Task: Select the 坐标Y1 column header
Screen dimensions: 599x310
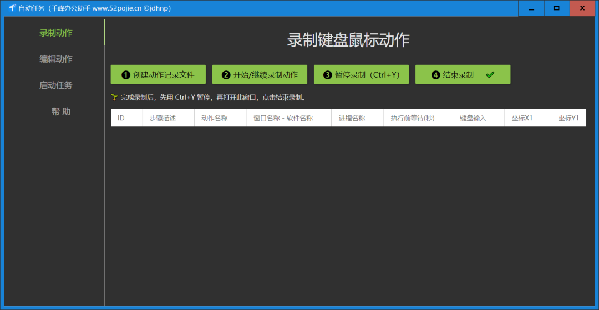Action: [568, 118]
